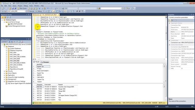
Task: Click the New Query toolbar button
Action: (x=22, y=8)
